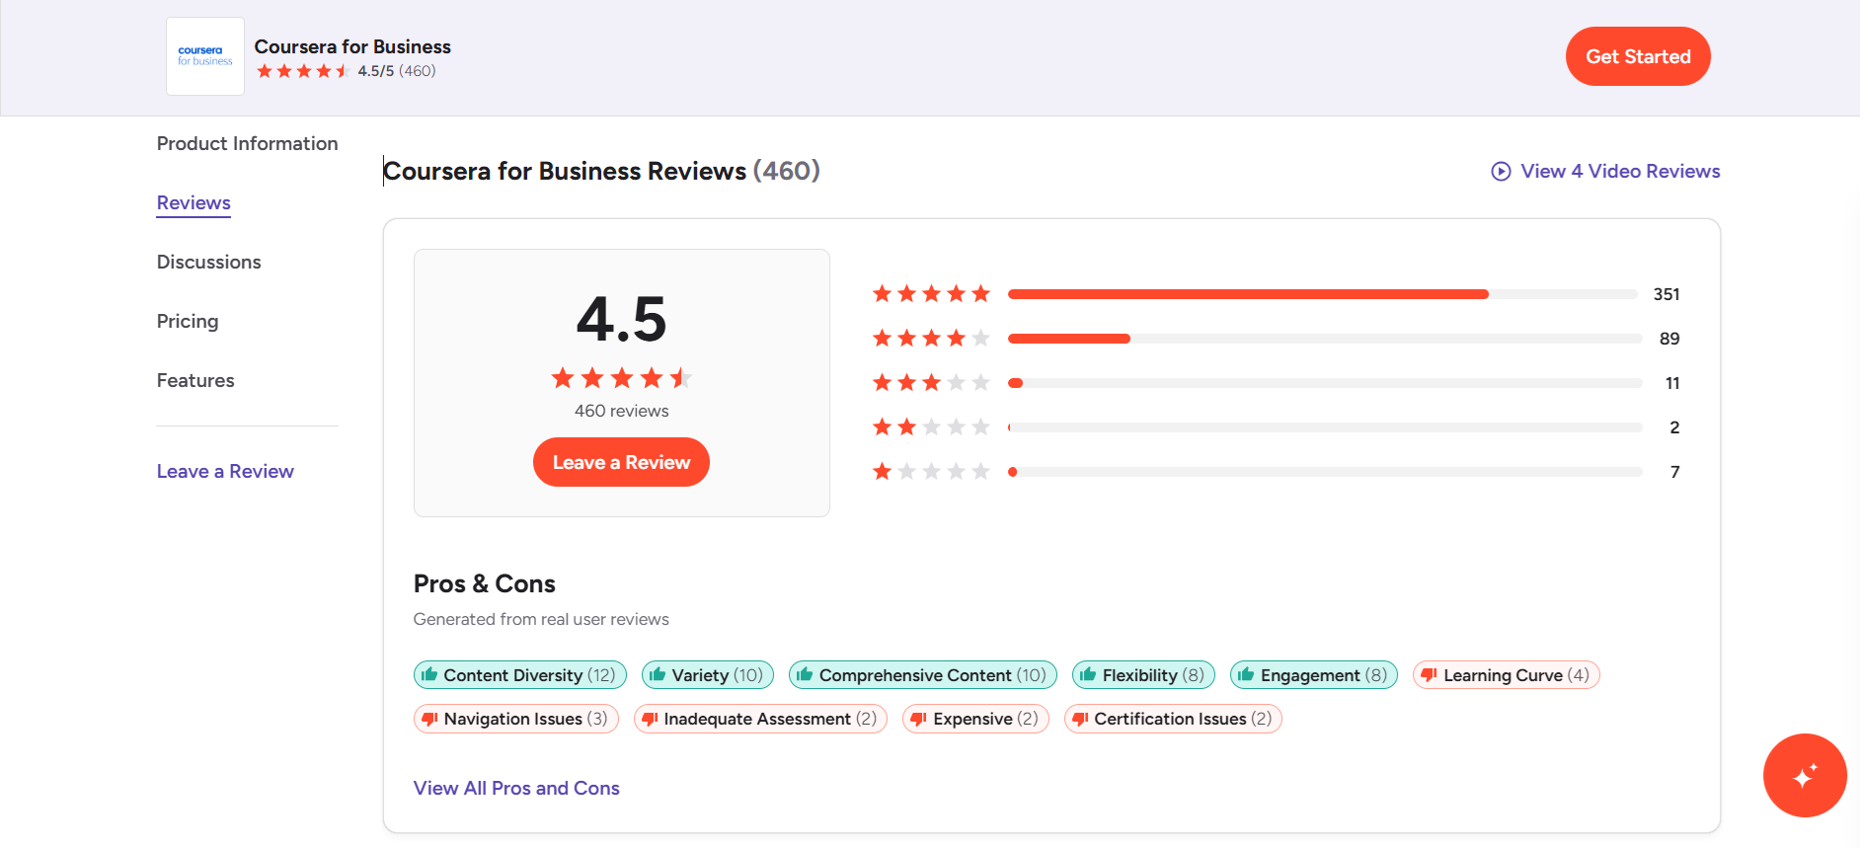Click the thumbs-down icon on Expensive

(x=918, y=719)
